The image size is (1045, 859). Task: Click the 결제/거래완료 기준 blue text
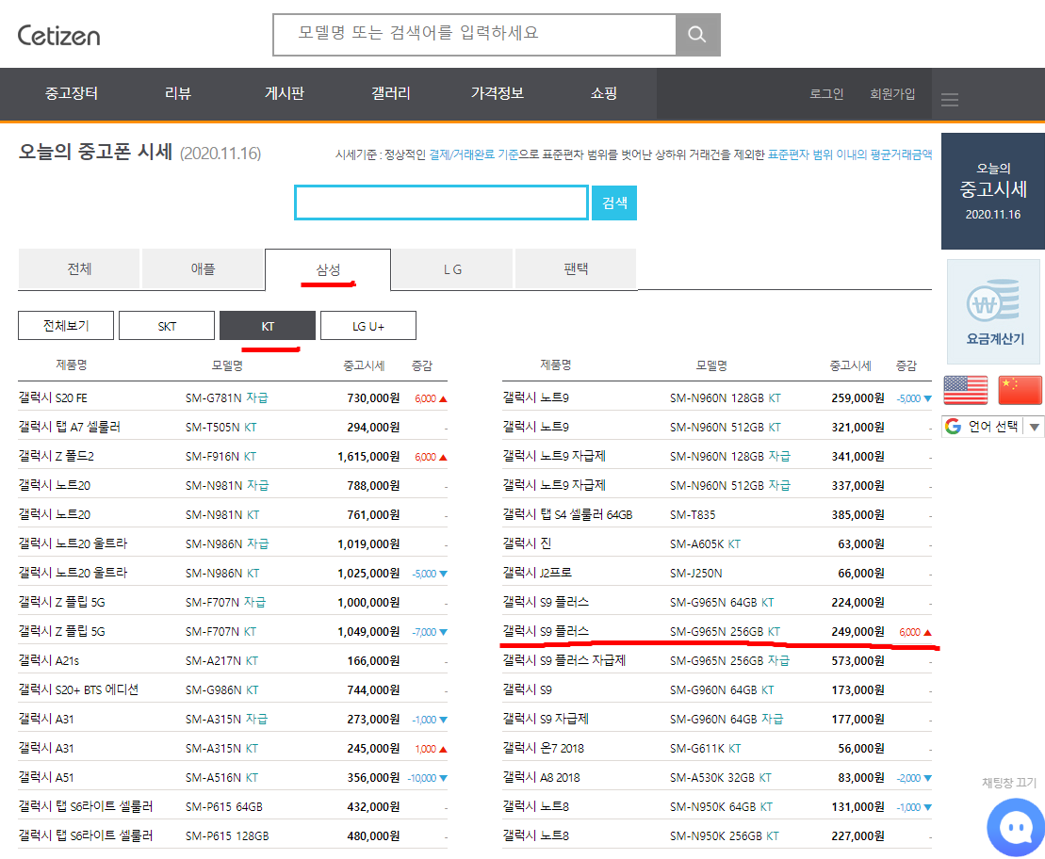coord(474,154)
